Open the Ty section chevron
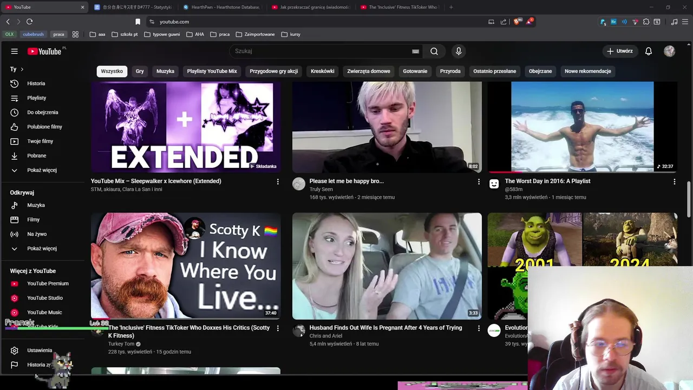 22,69
